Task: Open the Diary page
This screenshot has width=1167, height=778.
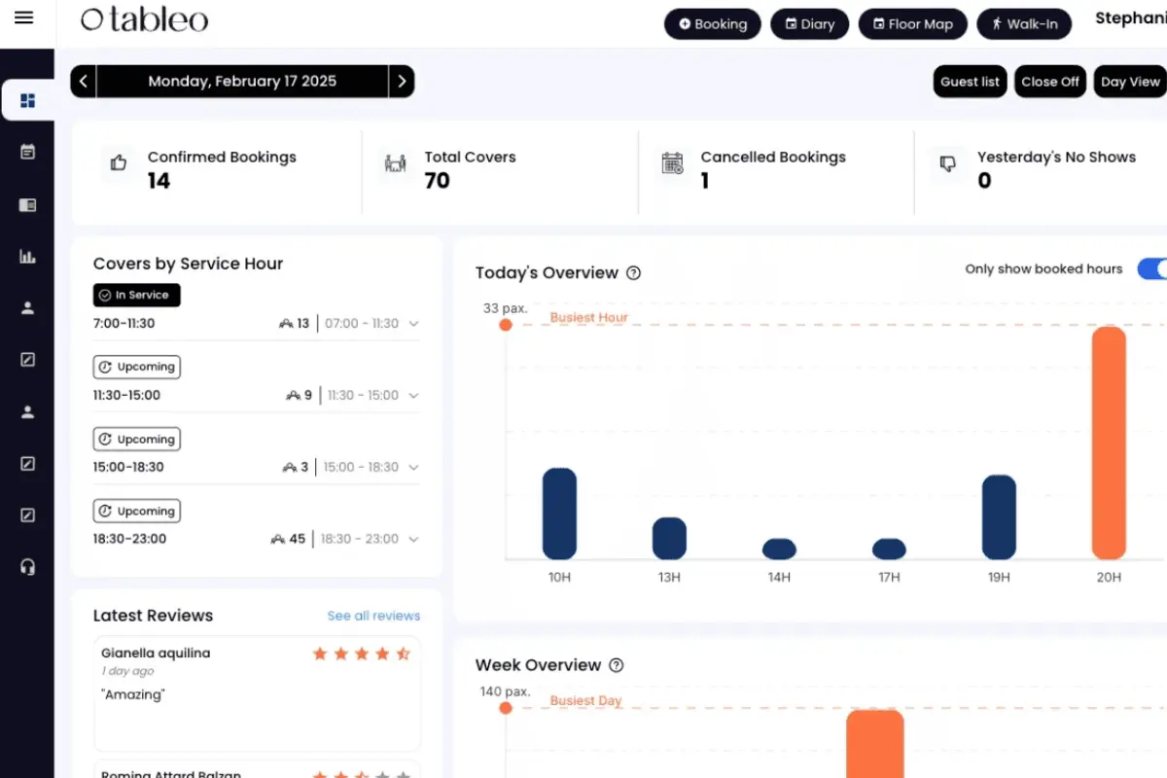Action: click(809, 24)
